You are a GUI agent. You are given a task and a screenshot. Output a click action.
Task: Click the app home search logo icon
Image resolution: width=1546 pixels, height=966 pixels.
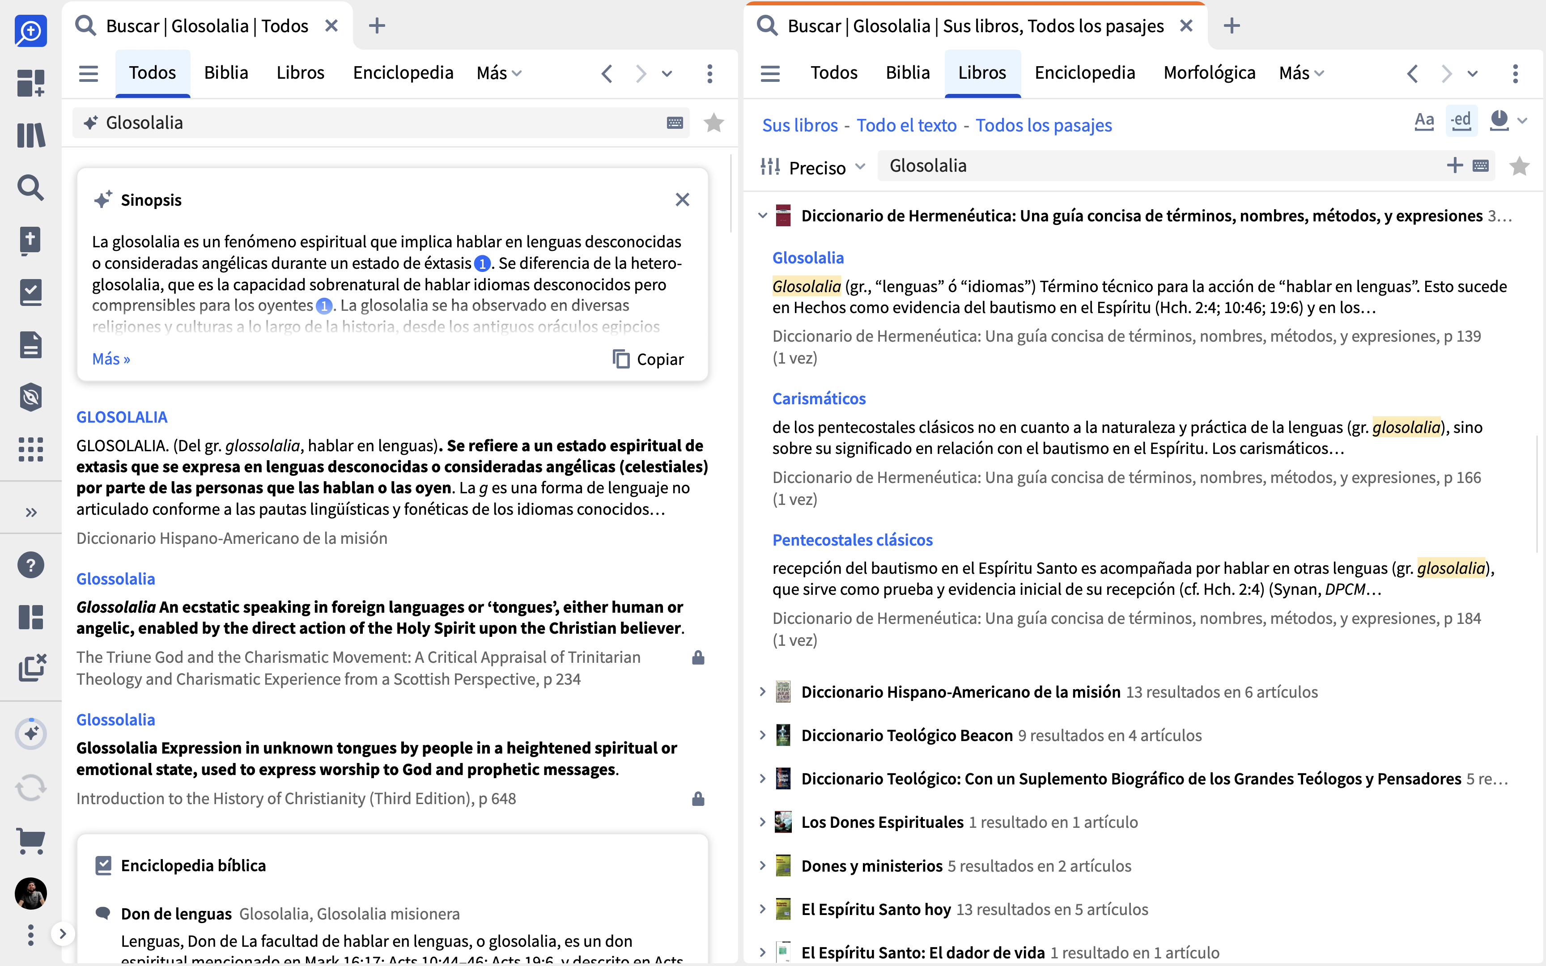tap(31, 31)
